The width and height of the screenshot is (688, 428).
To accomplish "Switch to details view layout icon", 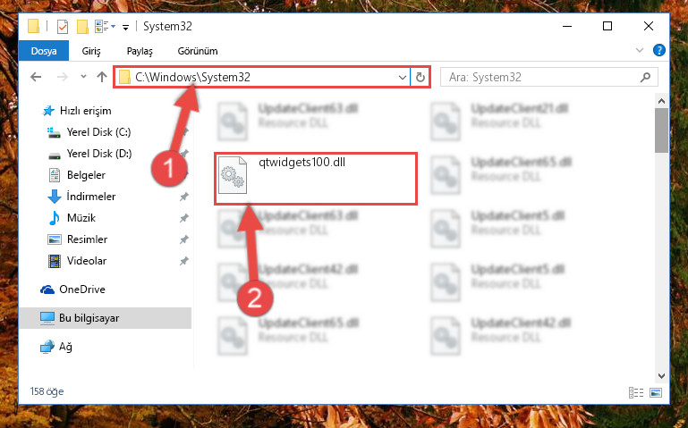I will click(x=636, y=392).
